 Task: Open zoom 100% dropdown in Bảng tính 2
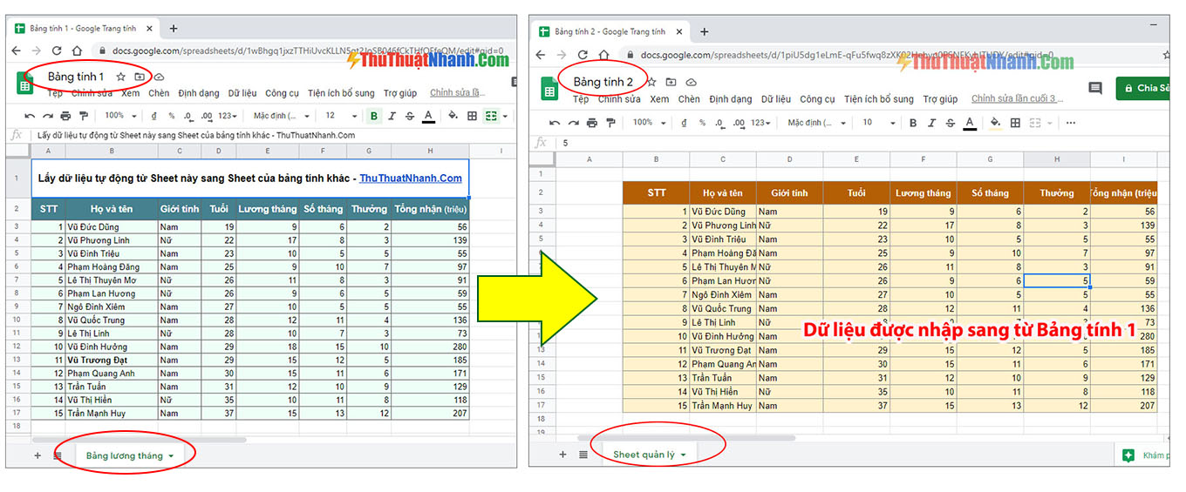click(649, 123)
